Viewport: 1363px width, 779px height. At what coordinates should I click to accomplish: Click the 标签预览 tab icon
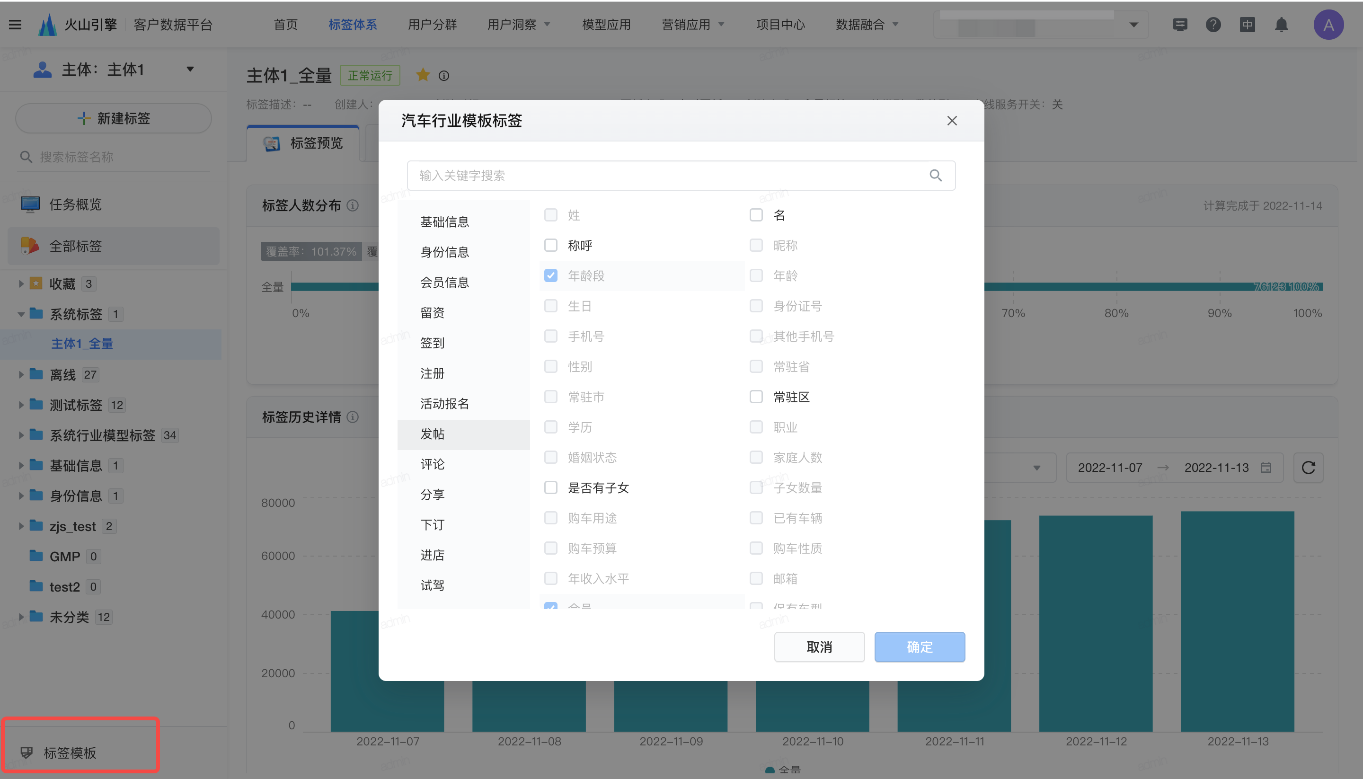[x=271, y=143]
